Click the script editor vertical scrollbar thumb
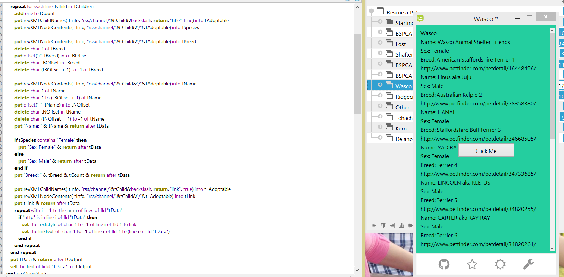The image size is (564, 277). point(357,74)
